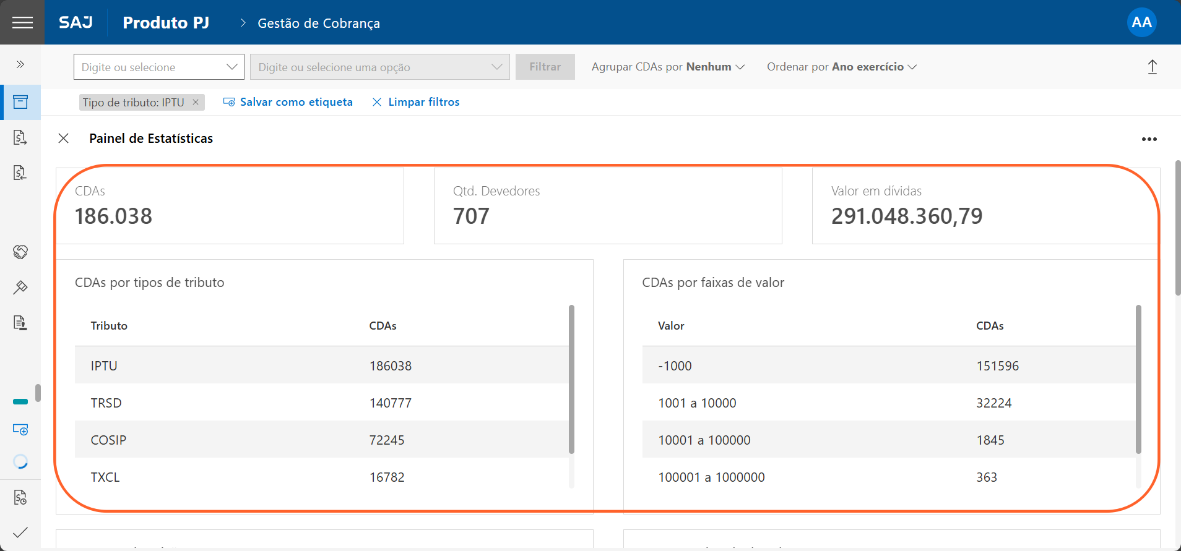Click the CDAs 186.038 statistics card
1181x551 pixels.
click(x=230, y=206)
